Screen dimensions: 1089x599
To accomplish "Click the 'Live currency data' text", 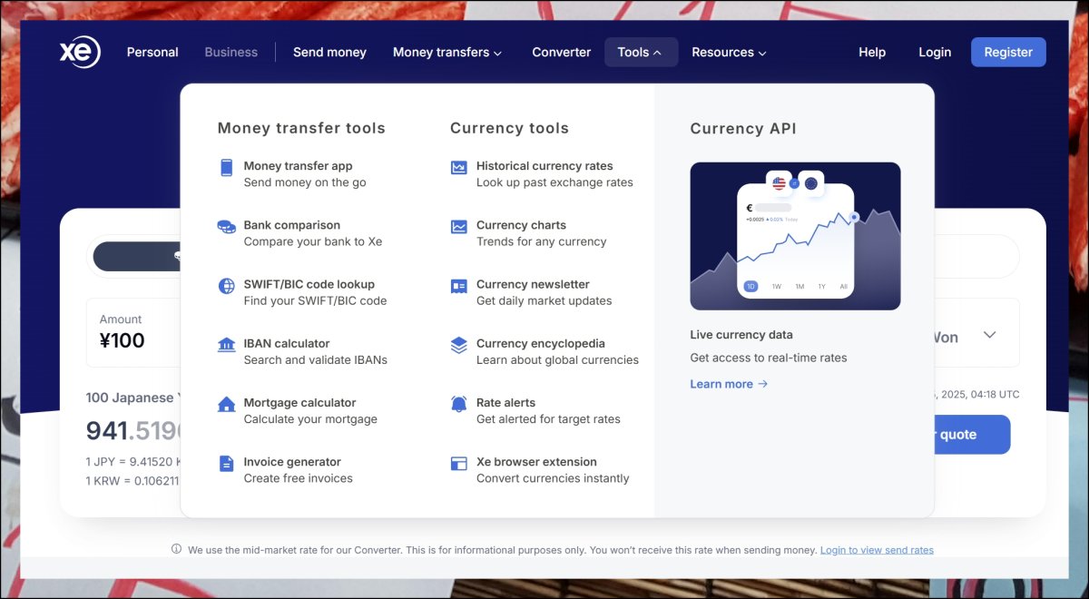I will (741, 334).
